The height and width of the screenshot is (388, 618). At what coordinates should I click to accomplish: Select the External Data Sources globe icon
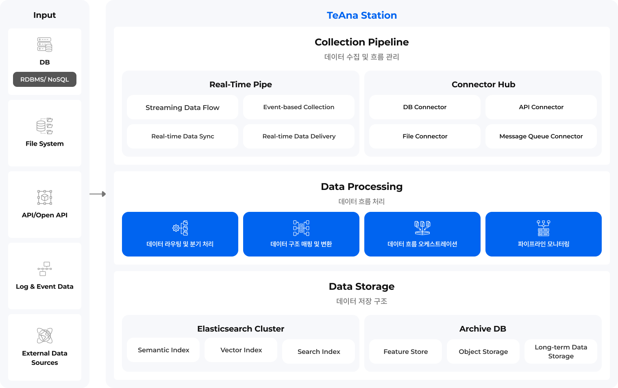tap(45, 336)
